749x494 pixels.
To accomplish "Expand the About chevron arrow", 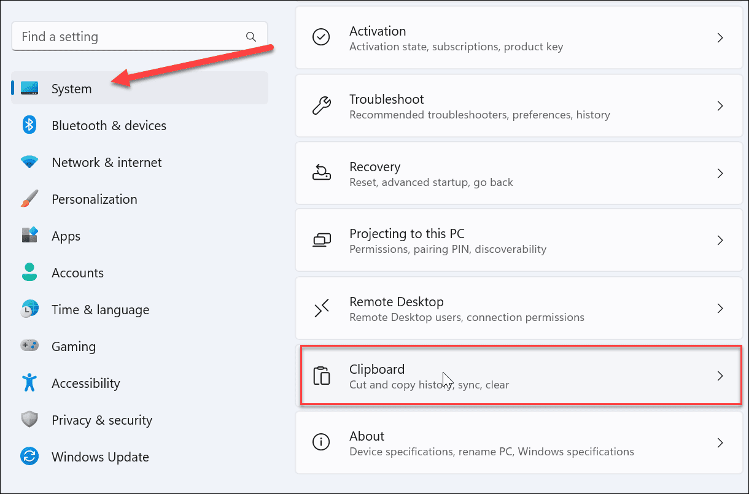I will click(x=721, y=442).
